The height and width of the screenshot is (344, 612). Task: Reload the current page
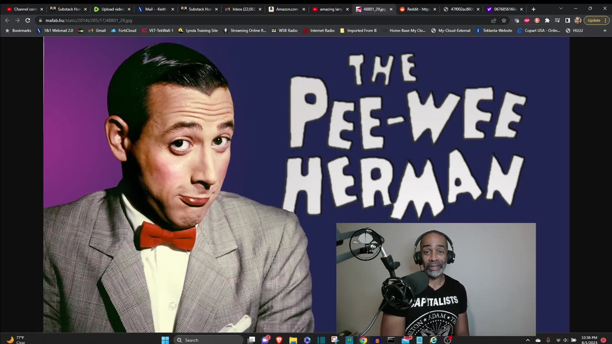pos(28,21)
